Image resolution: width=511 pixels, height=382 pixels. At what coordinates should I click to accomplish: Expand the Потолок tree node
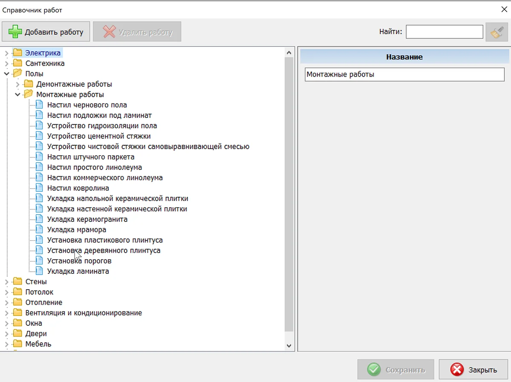[6, 292]
